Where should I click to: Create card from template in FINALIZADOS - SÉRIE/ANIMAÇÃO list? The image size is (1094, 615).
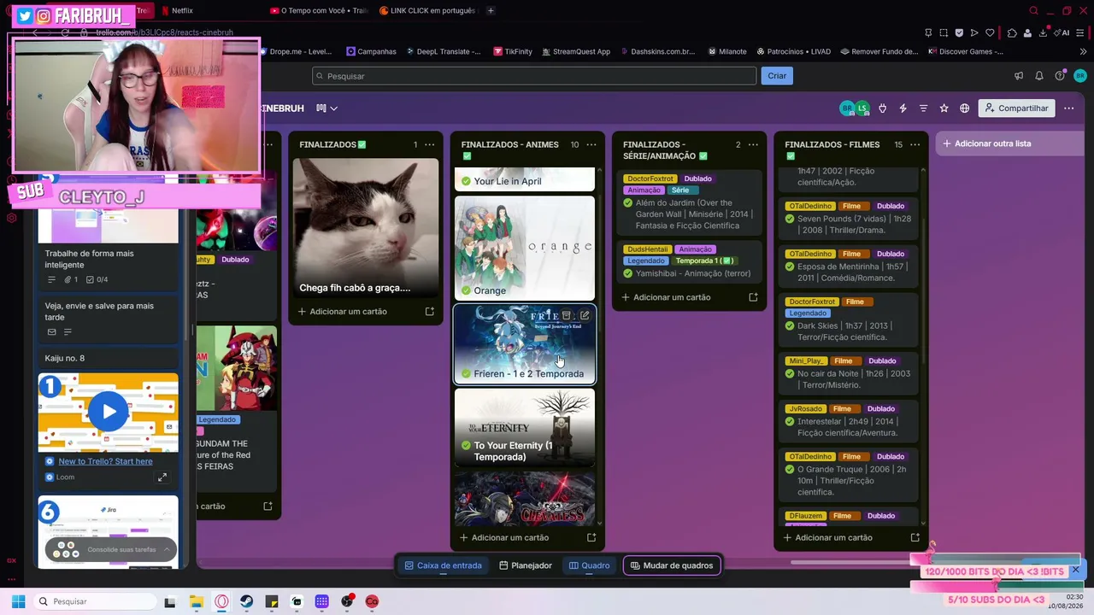tap(753, 297)
